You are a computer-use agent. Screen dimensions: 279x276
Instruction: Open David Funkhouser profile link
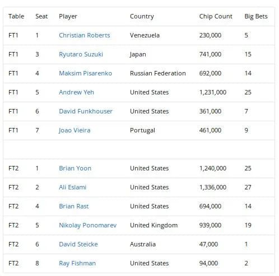coord(86,111)
